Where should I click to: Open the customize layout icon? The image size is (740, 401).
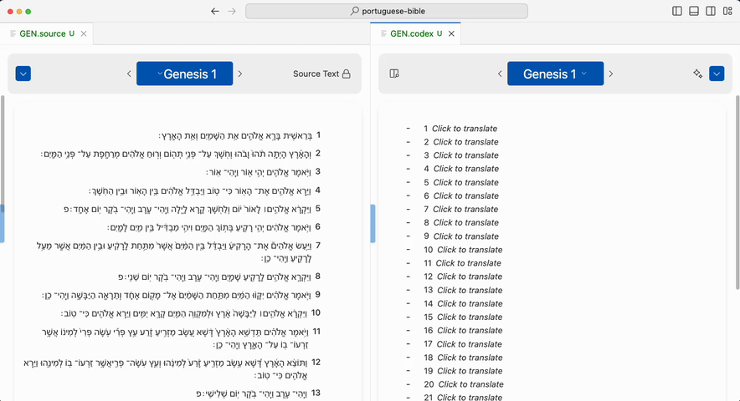coord(727,11)
